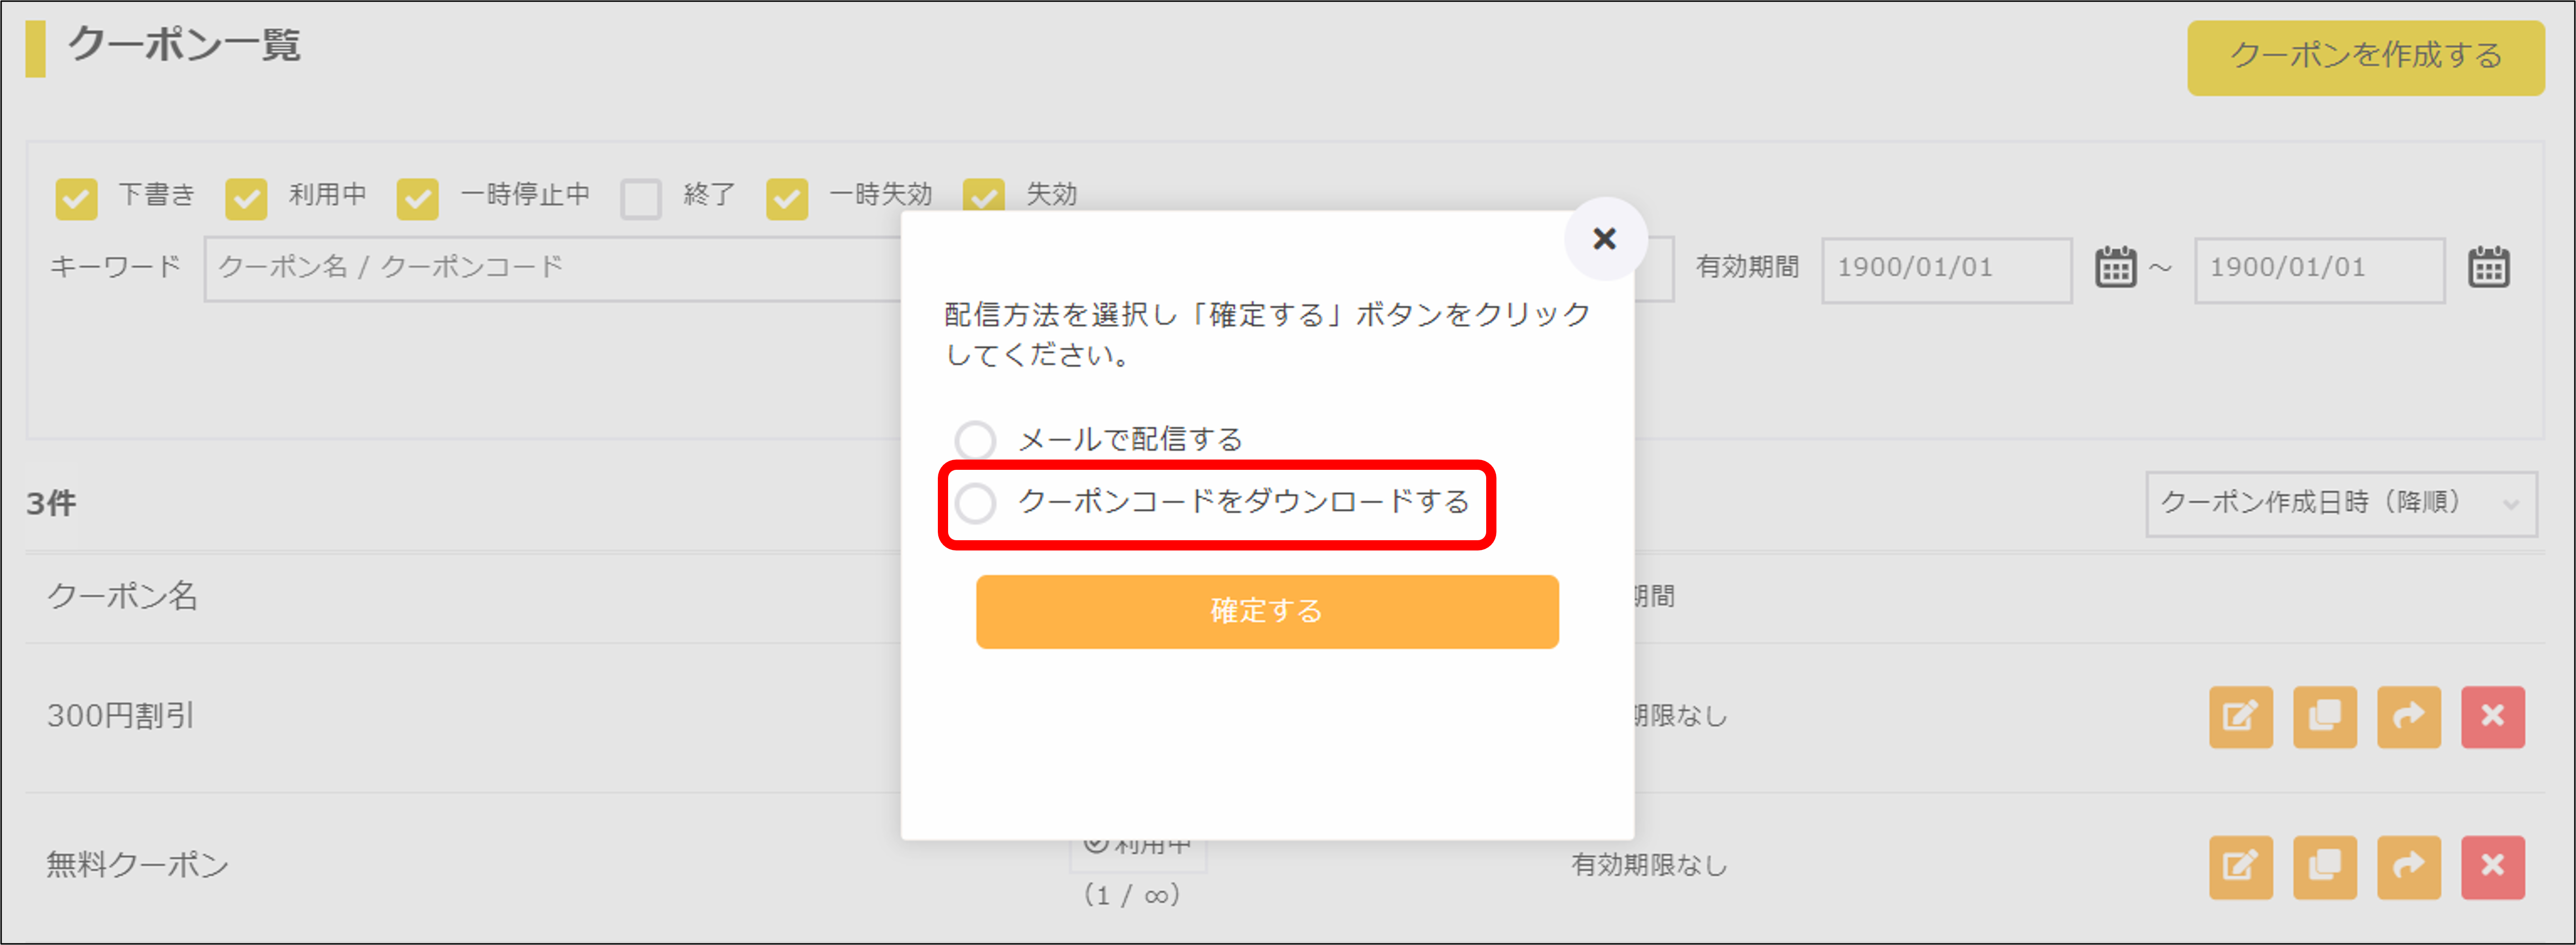Image resolution: width=2576 pixels, height=945 pixels.
Task: Select クーポンコードをダウンロードする radio option
Action: click(975, 503)
